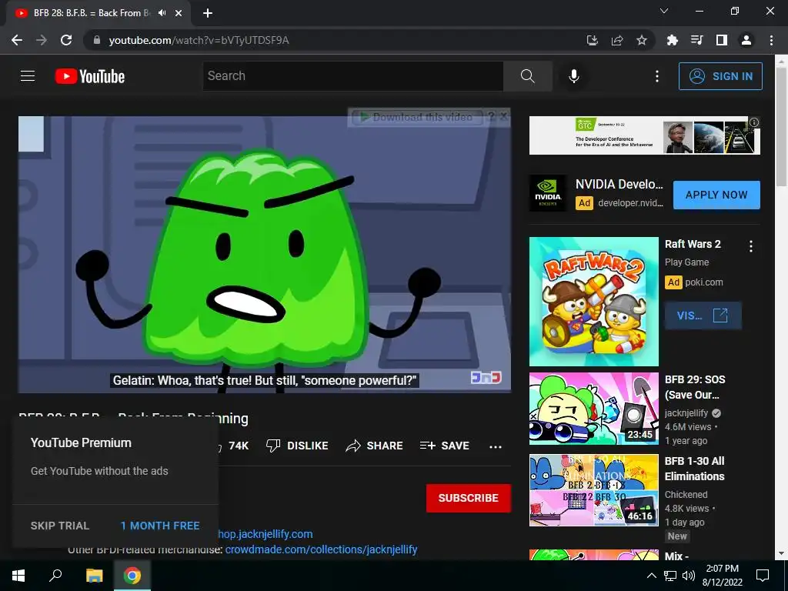Bookmark this tab with star icon
This screenshot has width=788, height=591.
[642, 40]
